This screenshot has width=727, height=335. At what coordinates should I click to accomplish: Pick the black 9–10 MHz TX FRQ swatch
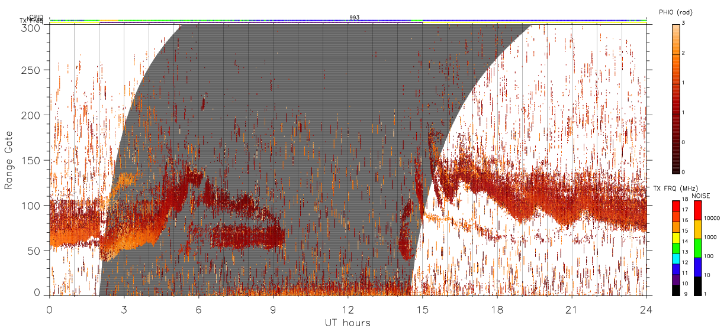675,290
